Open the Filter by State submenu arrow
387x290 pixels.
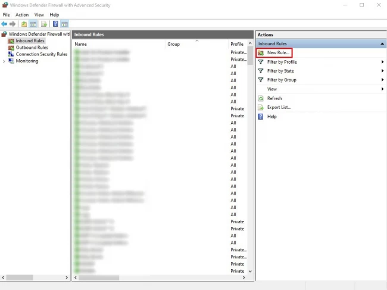pyautogui.click(x=382, y=71)
